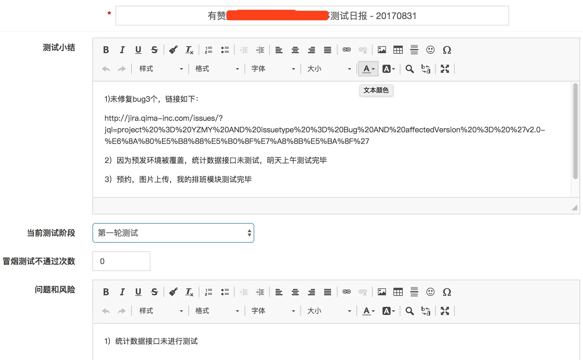Open the 字体 font dropdown in the top editor
This screenshot has height=360, width=583.
pos(272,69)
